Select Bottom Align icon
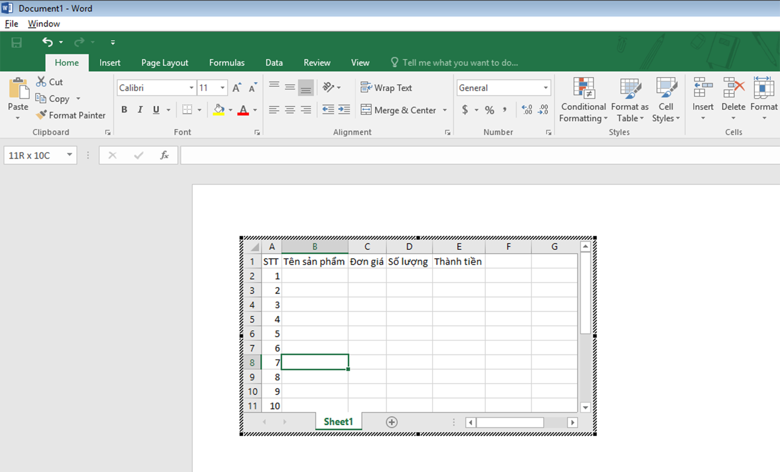 (x=306, y=88)
